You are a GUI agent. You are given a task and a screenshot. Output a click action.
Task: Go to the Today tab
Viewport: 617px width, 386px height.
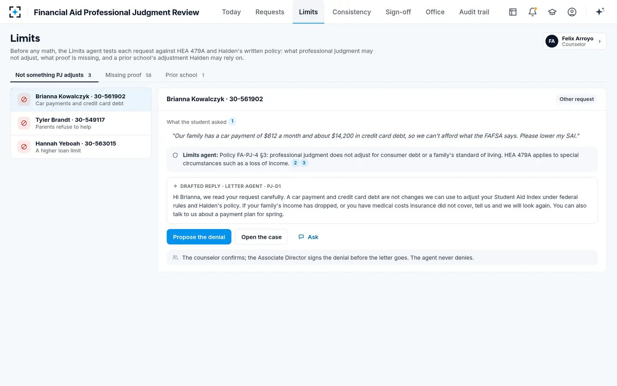coord(231,12)
